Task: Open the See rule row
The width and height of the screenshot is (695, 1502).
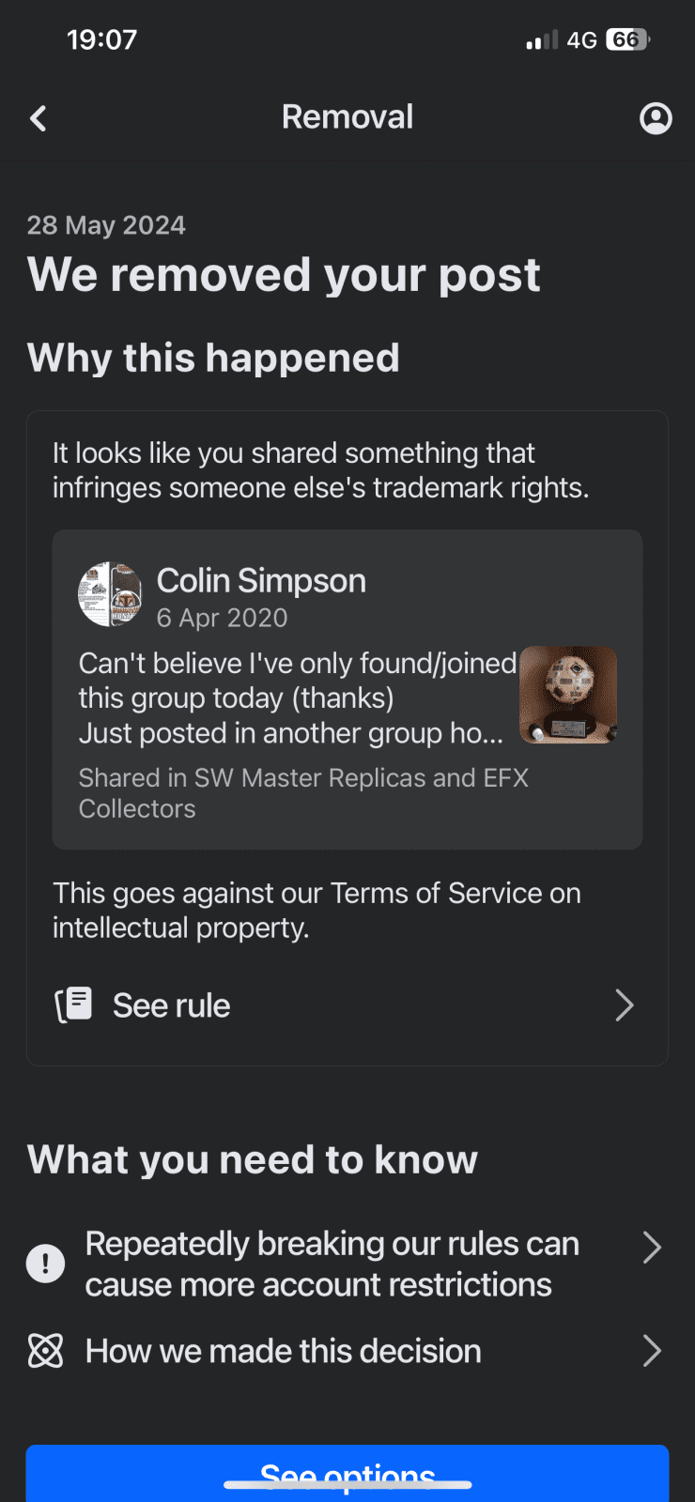Action: click(x=347, y=1005)
